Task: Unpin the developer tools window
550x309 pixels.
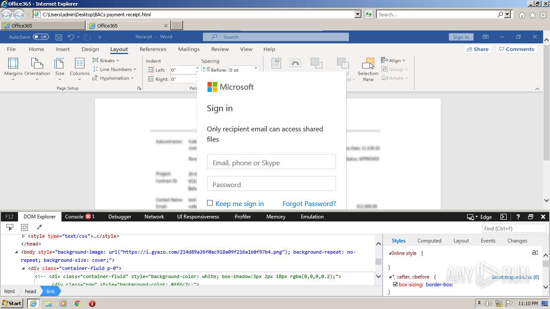Action: (531, 217)
